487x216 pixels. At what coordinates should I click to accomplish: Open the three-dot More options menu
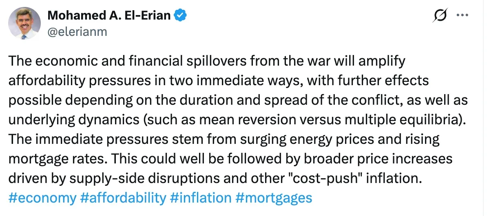pos(462,16)
